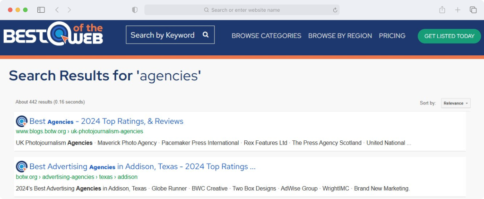Click the 'The Press Agency Scotland' snippet text
Screen dimensions: 484x199
(327, 143)
